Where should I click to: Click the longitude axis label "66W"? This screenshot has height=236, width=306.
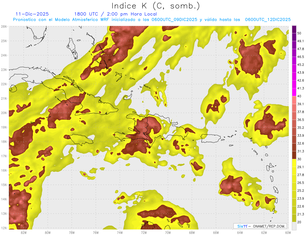point(216,232)
